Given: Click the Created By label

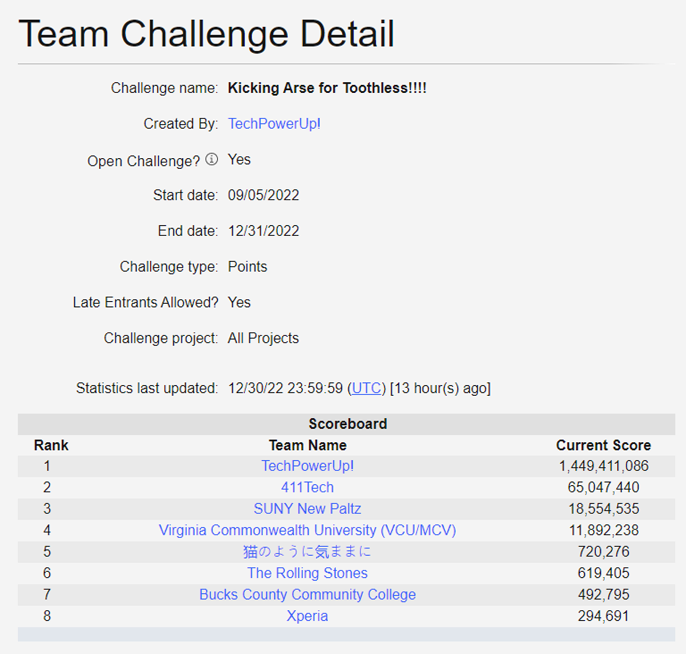Looking at the screenshot, I should (x=181, y=124).
